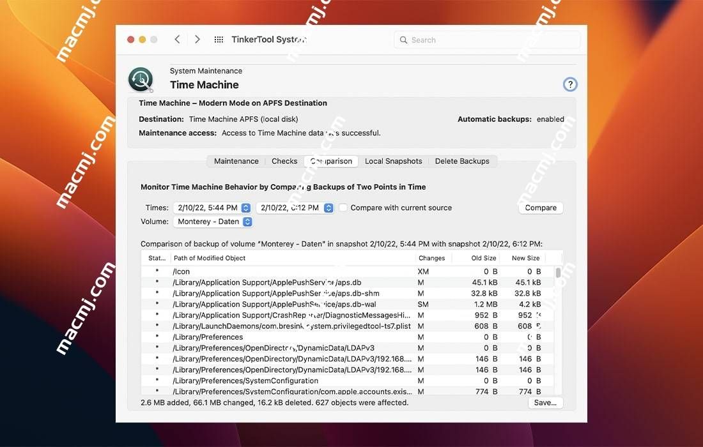Go back with the left chevron
The width and height of the screenshot is (703, 447).
coord(178,40)
